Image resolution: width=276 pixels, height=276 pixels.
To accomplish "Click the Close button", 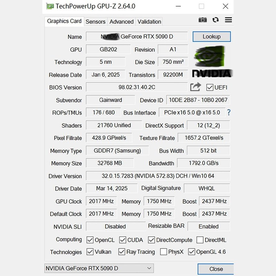I will [x=216, y=269].
